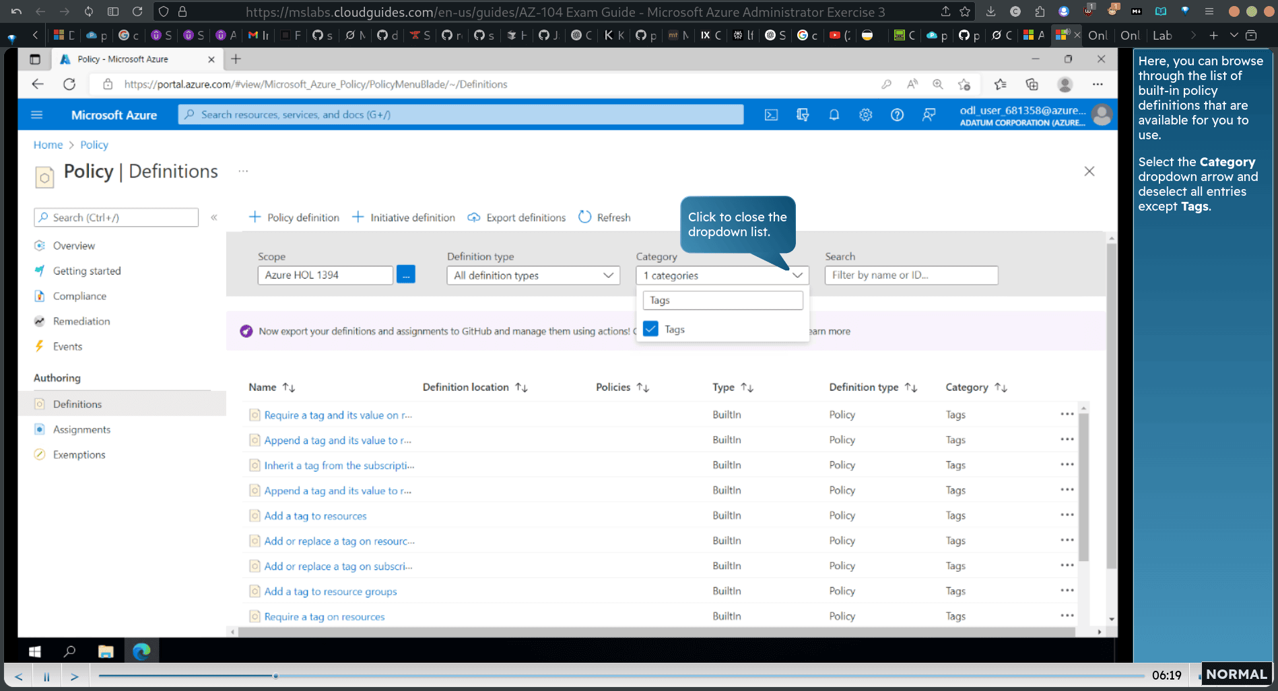Open Azure portal hamburger menu
This screenshot has width=1278, height=691.
37,115
